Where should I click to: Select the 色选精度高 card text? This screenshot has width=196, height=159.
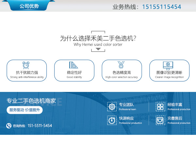coord(122,73)
